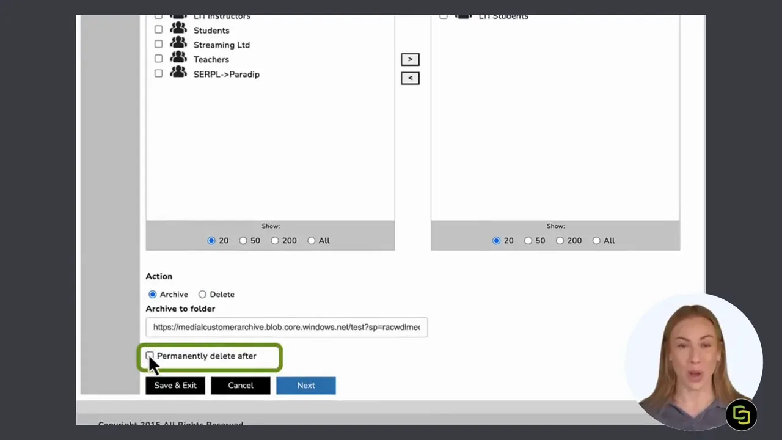Select the Archive action radio button
Image resolution: width=782 pixels, height=440 pixels.
[153, 294]
